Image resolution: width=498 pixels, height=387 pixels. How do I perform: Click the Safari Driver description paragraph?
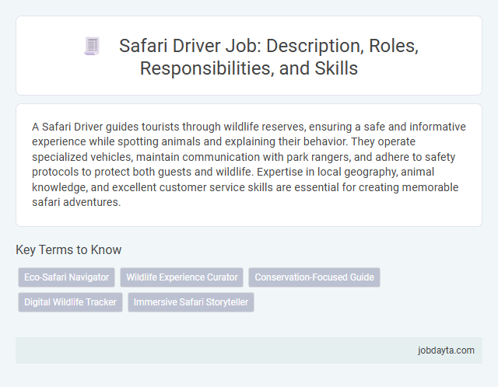[249, 164]
